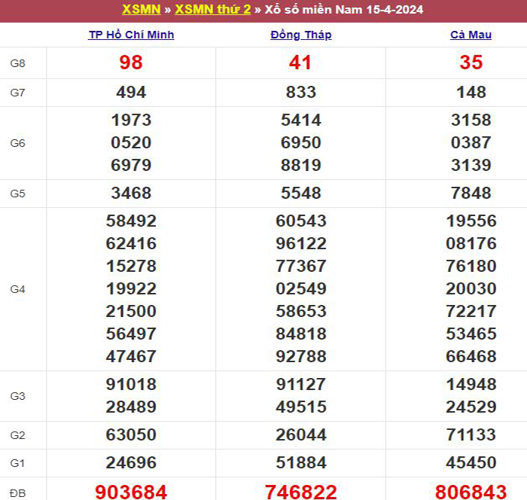527x500 pixels.
Task: Select G3 number 91127
Action: (301, 384)
